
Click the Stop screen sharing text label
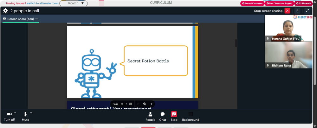pos(268,11)
